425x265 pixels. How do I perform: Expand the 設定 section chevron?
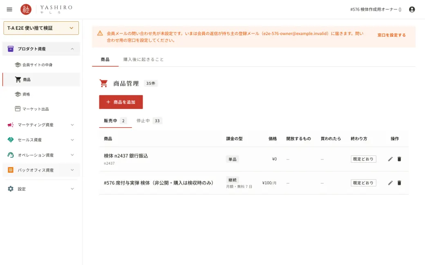pyautogui.click(x=72, y=189)
